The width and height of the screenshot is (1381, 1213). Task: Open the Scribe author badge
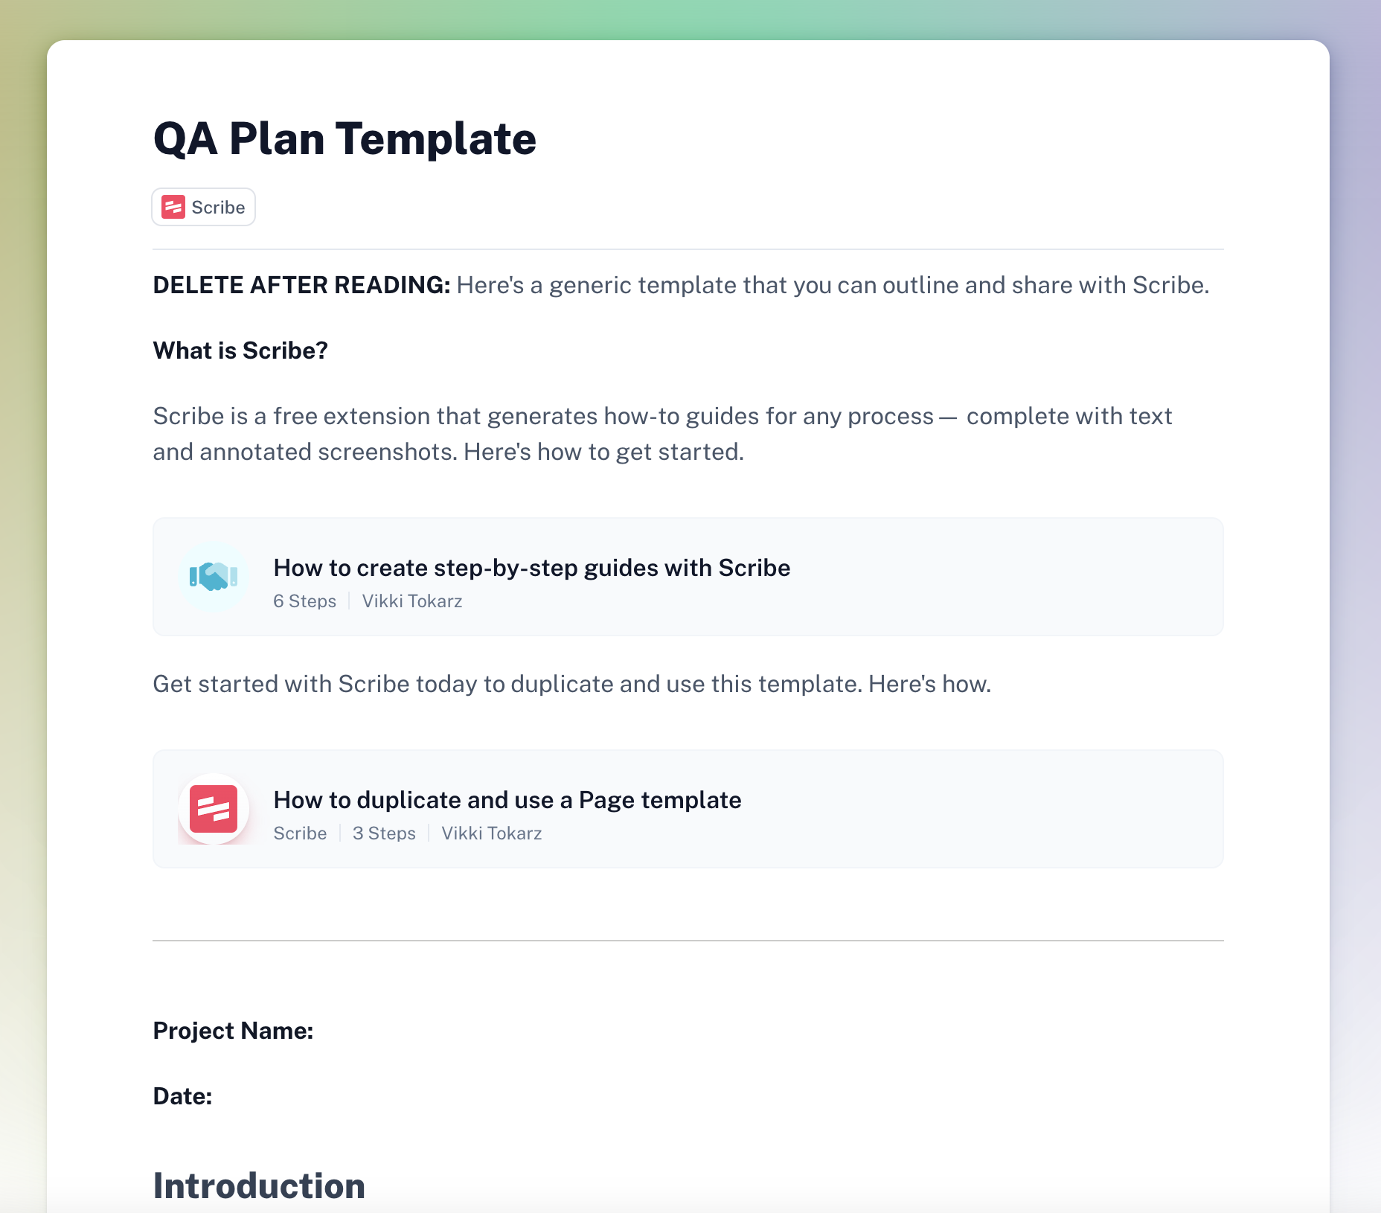click(204, 207)
